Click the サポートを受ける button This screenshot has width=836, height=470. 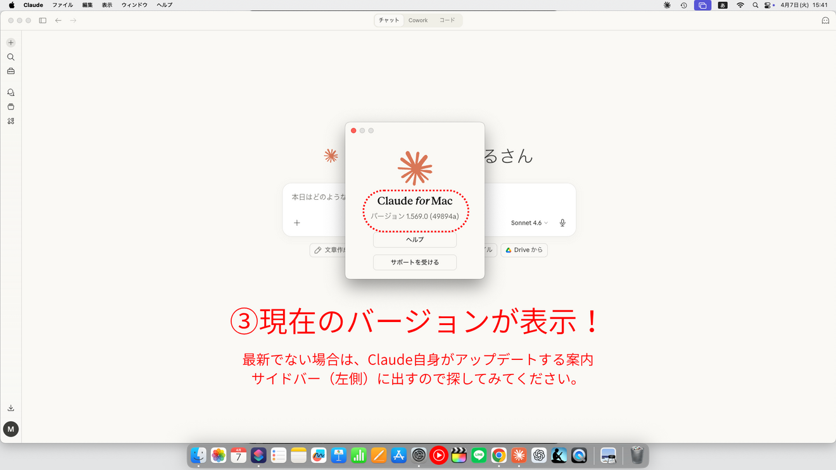(x=415, y=262)
